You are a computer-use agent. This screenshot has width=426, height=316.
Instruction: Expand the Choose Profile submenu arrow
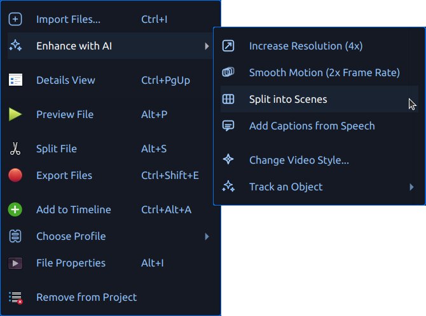tap(207, 236)
